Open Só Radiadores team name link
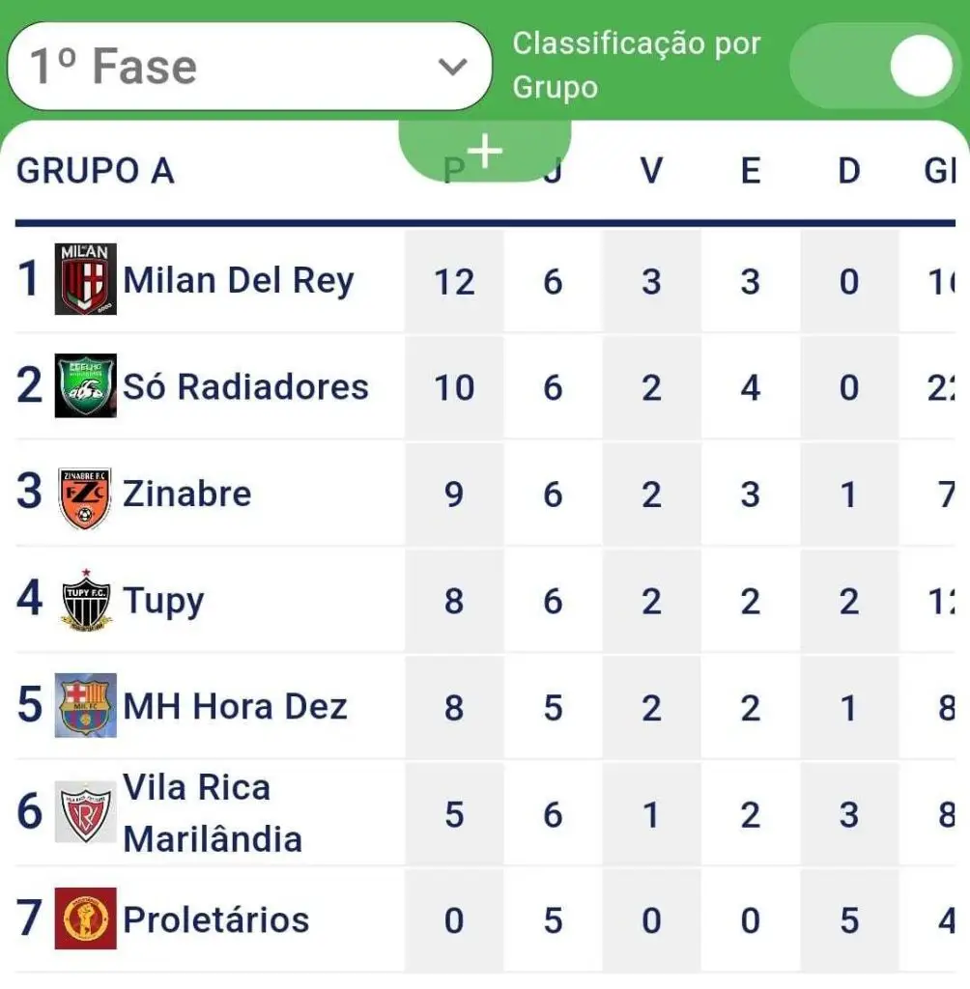 pos(245,386)
